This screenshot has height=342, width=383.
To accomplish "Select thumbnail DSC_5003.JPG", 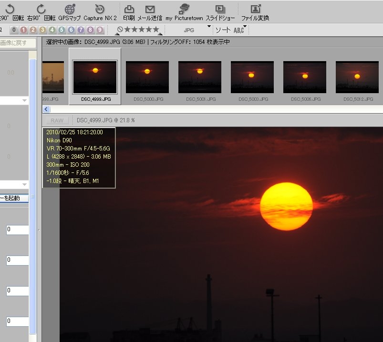I will [252, 77].
